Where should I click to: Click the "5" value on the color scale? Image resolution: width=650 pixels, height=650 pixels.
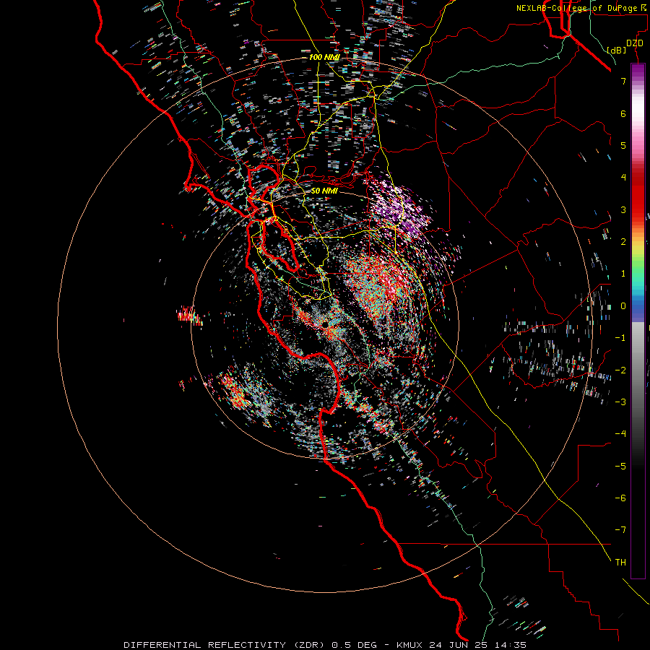(x=623, y=145)
